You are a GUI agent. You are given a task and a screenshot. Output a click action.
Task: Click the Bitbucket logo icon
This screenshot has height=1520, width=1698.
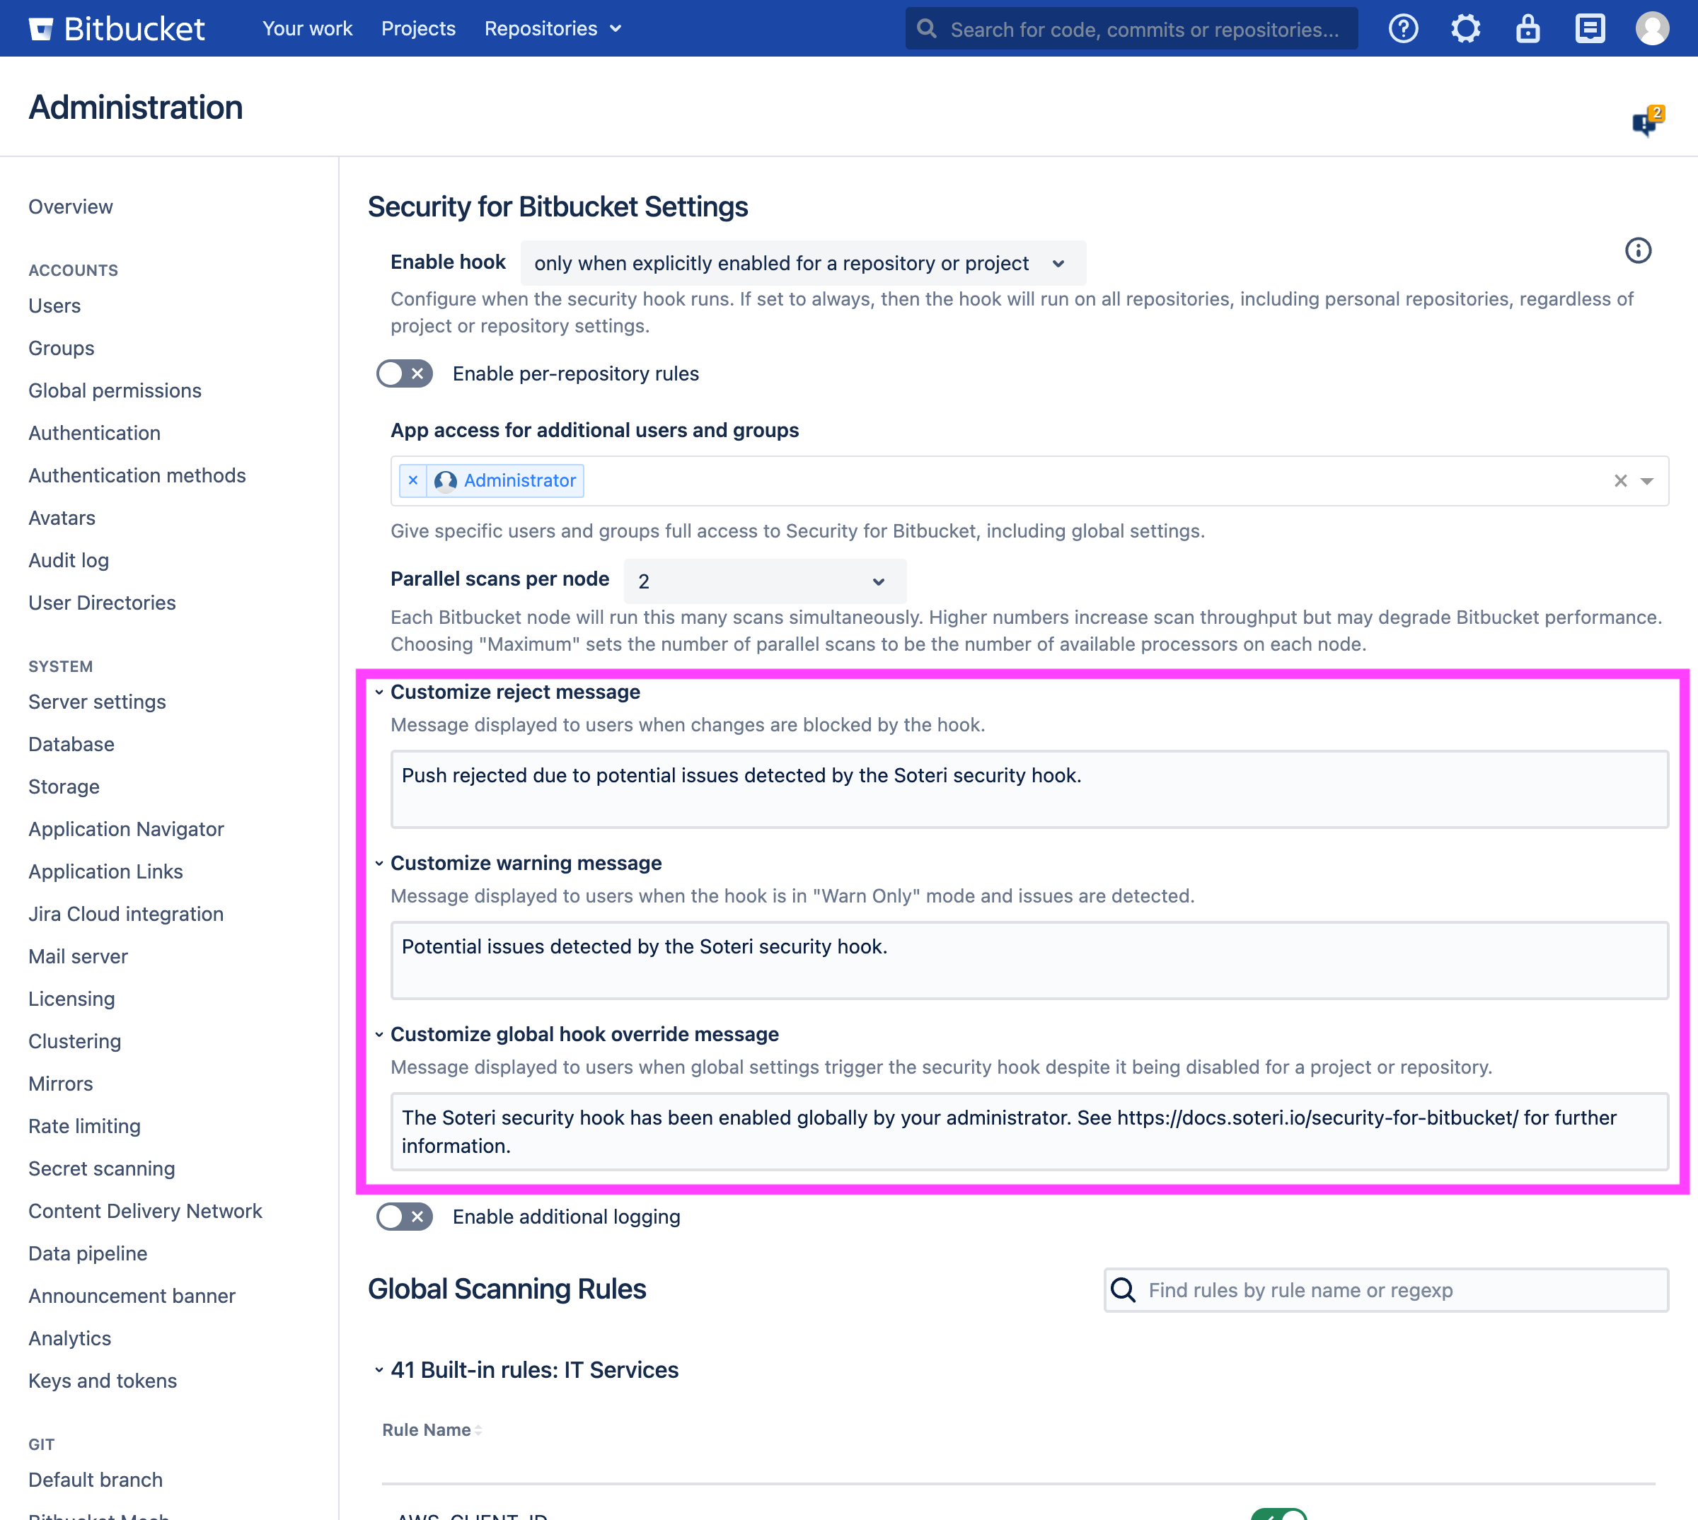[41, 29]
